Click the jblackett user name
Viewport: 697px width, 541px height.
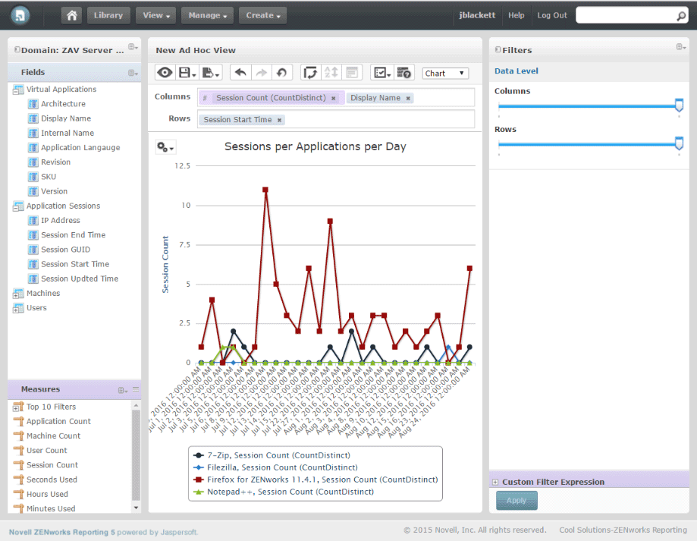(477, 16)
